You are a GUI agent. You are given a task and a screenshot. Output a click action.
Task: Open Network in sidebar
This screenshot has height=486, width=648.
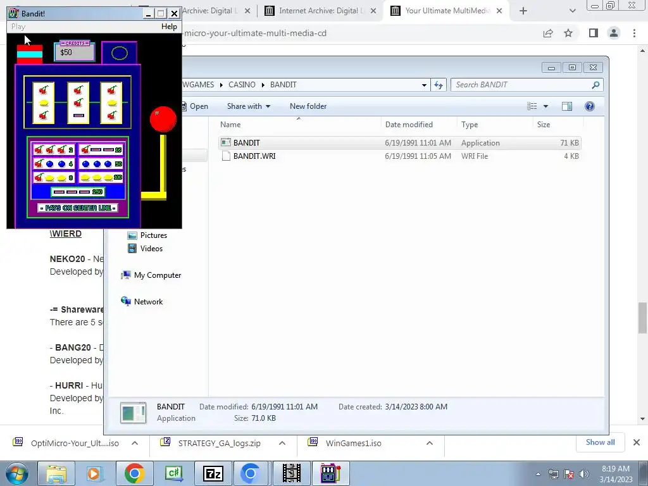[142, 301]
